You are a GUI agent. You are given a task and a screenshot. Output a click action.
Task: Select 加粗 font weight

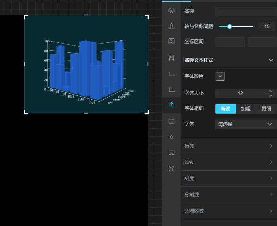click(246, 109)
